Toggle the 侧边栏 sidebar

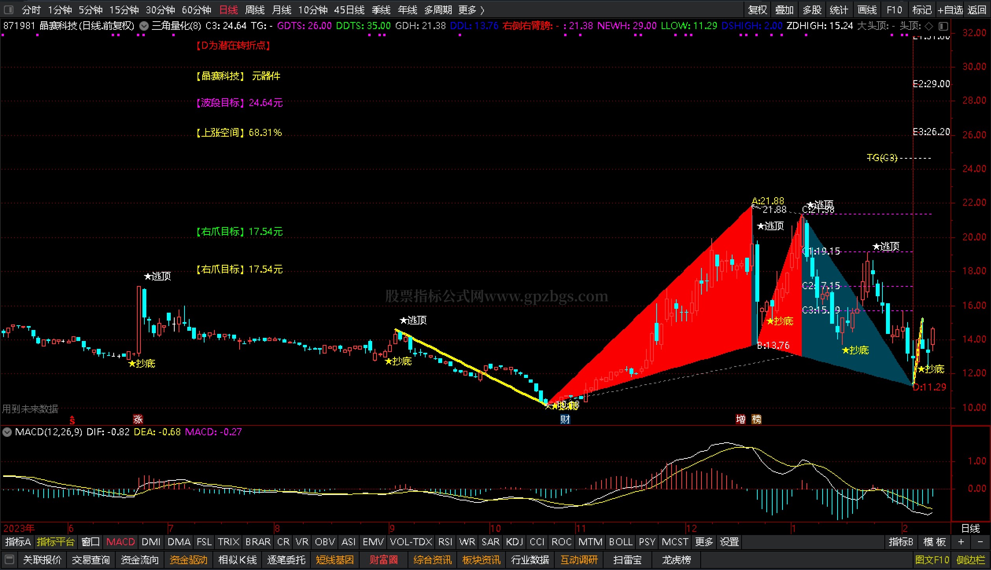pos(971,559)
